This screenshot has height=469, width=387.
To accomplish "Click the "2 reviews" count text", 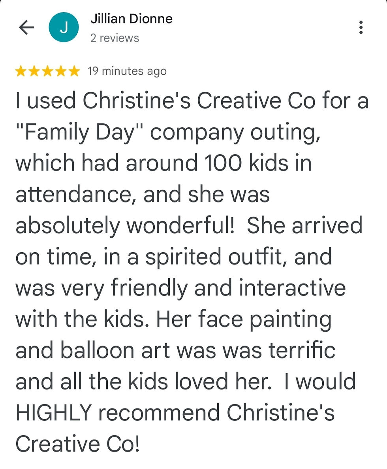I will 115,38.
